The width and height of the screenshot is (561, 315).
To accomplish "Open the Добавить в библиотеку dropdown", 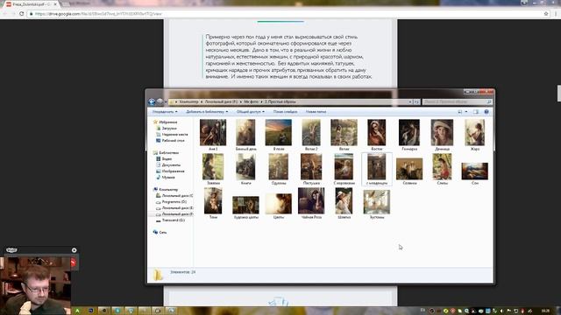I will (207, 112).
